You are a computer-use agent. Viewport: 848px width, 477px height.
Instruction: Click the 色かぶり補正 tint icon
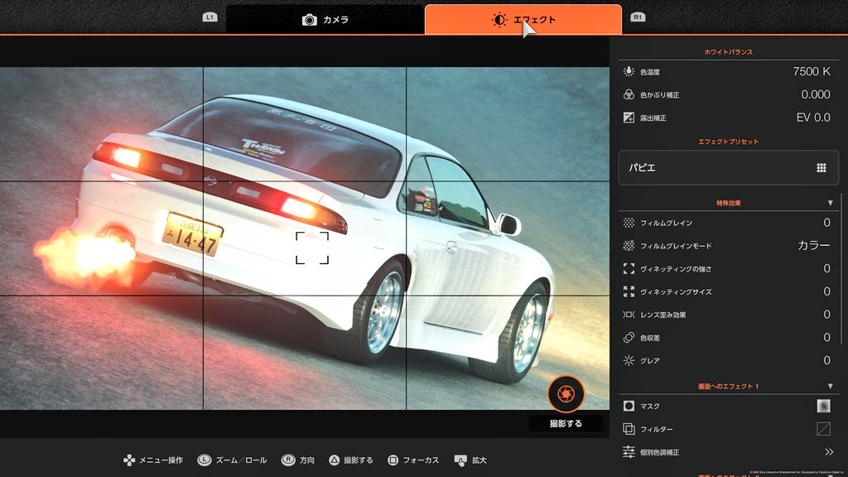tap(629, 94)
